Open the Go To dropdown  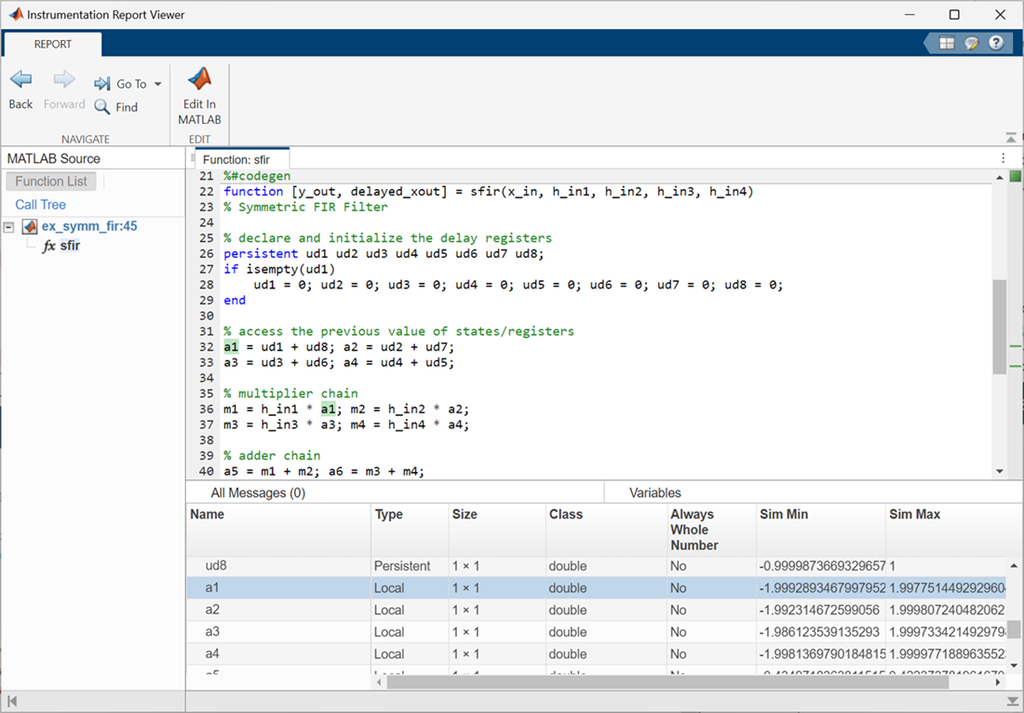coord(156,84)
